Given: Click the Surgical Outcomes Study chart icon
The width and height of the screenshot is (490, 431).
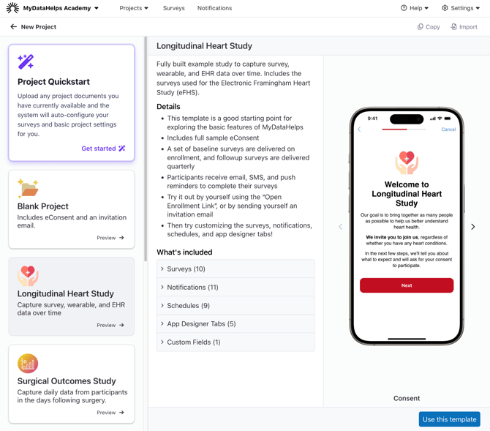Looking at the screenshot, I should [28, 364].
